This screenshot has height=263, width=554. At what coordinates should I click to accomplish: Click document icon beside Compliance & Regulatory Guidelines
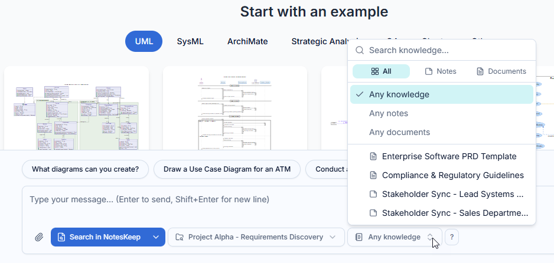(373, 175)
